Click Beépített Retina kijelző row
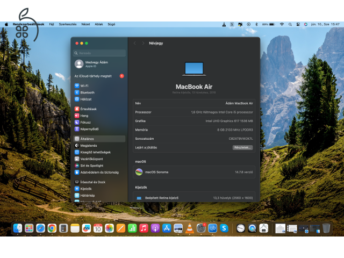 (x=194, y=198)
